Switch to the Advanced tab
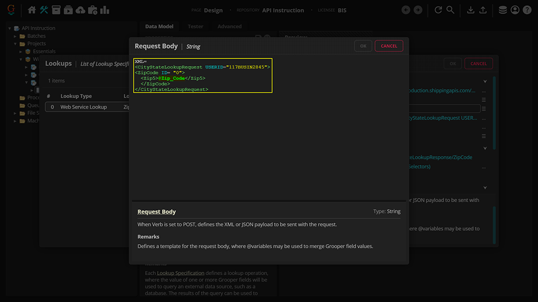Image resolution: width=538 pixels, height=302 pixels. tap(230, 26)
